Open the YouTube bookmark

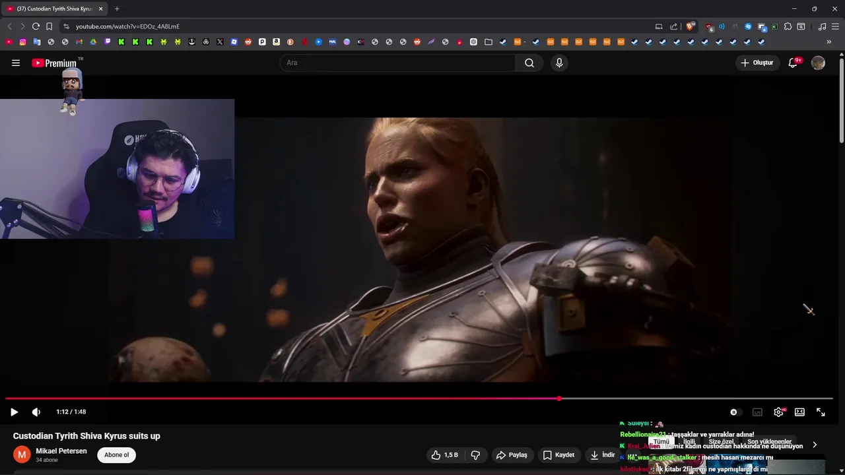coord(9,42)
